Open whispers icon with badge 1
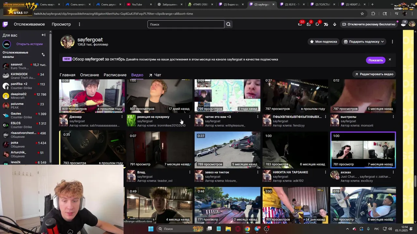417x234 pixels. [317, 24]
